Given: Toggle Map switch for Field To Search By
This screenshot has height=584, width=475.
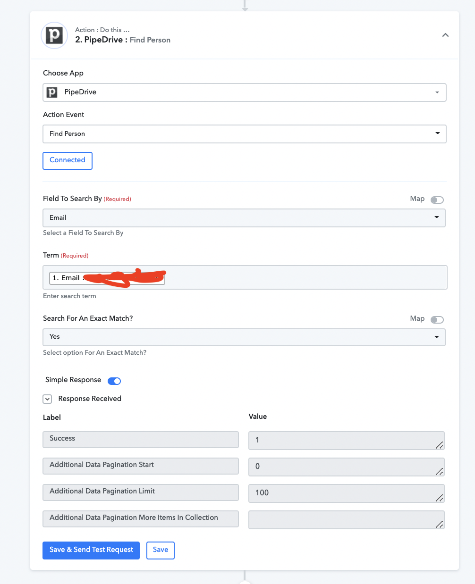Looking at the screenshot, I should pos(437,200).
